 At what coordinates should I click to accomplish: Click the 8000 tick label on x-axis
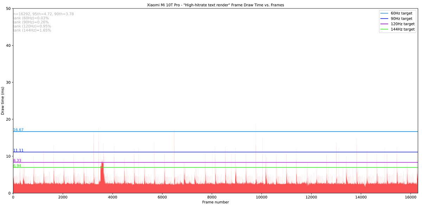(x=212, y=197)
